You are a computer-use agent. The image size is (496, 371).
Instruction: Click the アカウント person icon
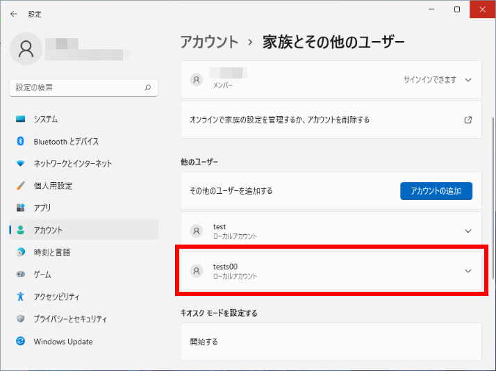click(x=21, y=230)
